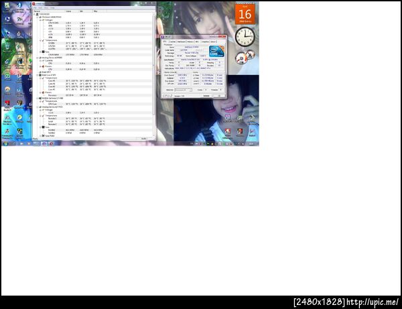Open the Windows Start orb
Image resolution: width=402 pixels, height=309 pixels.
[x=5, y=144]
